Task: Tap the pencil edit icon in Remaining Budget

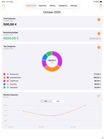Action: (99, 34)
